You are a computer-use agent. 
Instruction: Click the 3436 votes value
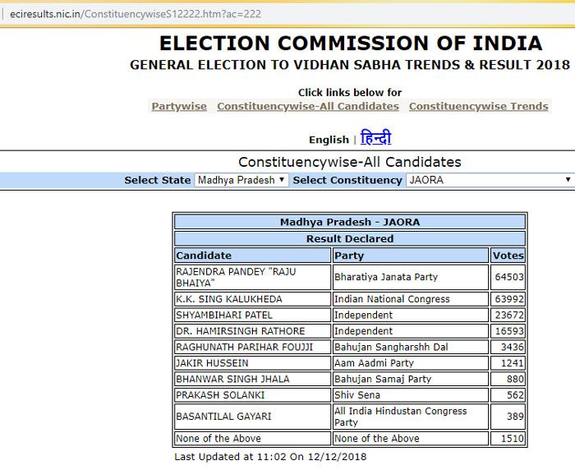pyautogui.click(x=512, y=347)
